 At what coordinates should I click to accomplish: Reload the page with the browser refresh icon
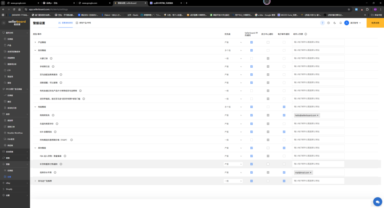[x=14, y=10]
